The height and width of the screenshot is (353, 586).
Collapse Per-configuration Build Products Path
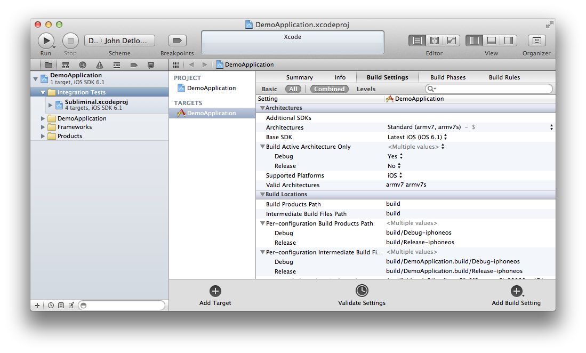tap(262, 223)
